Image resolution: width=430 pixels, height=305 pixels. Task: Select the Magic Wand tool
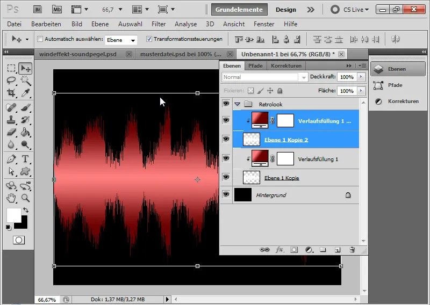pos(25,81)
